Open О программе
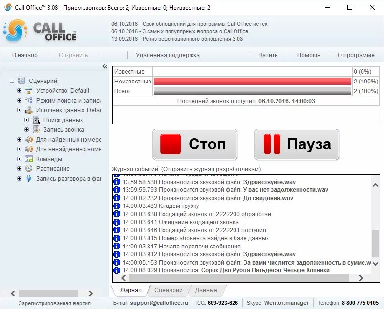384x309 pixels. (356, 55)
